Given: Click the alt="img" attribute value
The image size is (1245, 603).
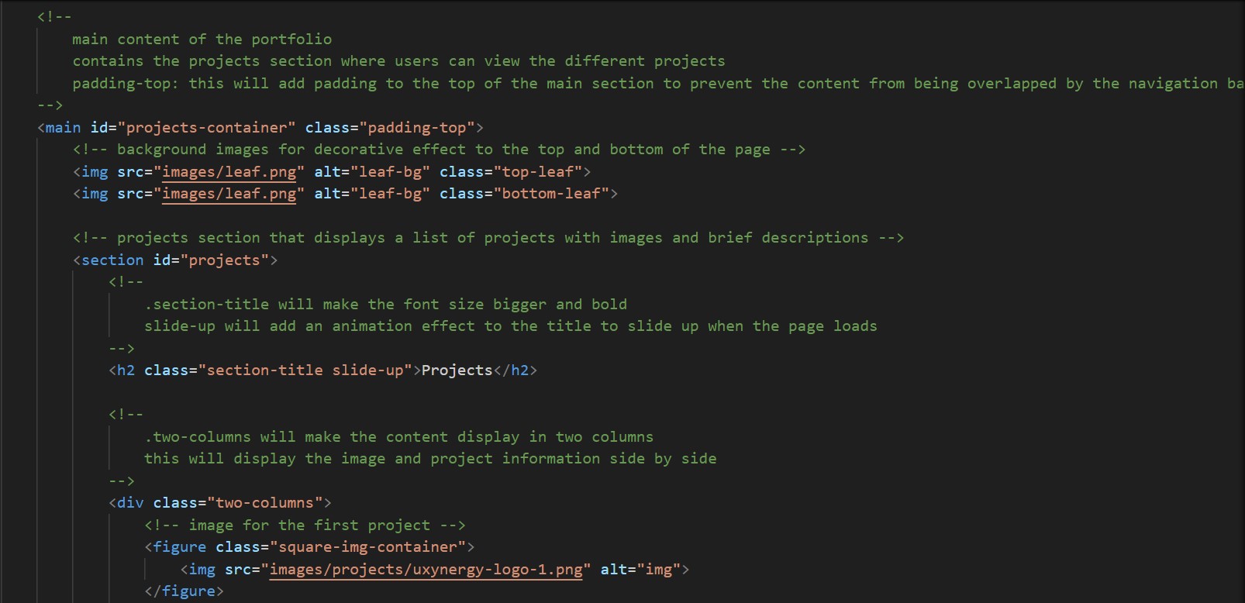Looking at the screenshot, I should (659, 570).
